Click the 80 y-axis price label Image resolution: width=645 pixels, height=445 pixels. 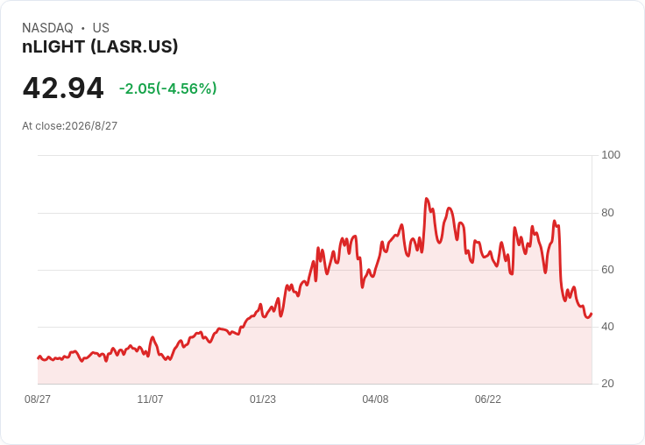[x=607, y=213]
